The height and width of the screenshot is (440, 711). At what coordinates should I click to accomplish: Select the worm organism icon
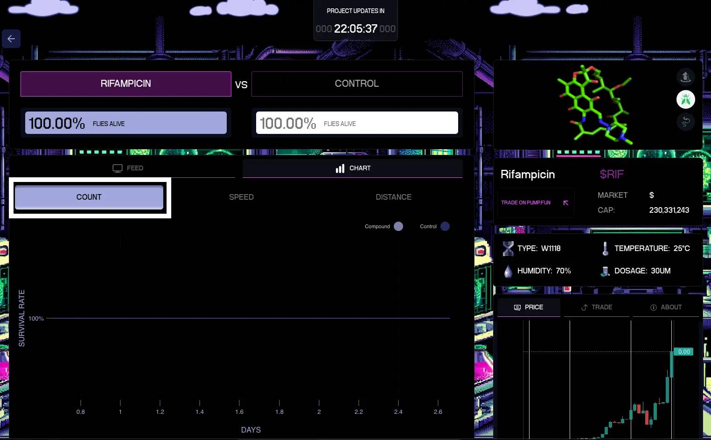(685, 122)
